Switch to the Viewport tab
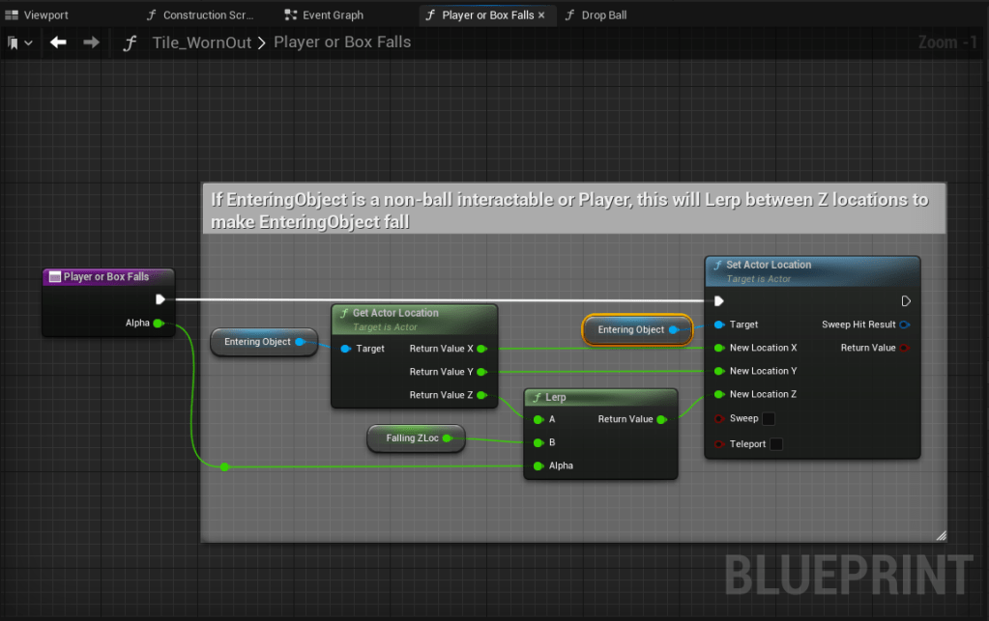Image resolution: width=989 pixels, height=621 pixels. pyautogui.click(x=37, y=15)
